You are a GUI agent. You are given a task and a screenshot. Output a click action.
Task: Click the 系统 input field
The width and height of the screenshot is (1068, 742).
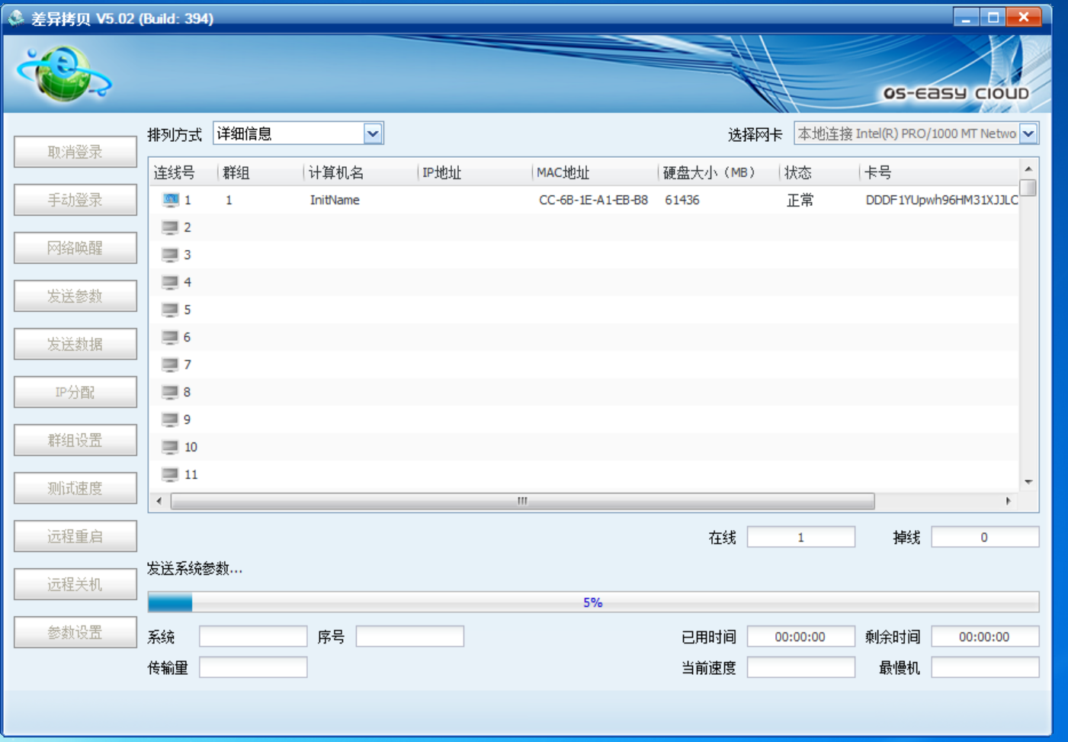coord(253,636)
